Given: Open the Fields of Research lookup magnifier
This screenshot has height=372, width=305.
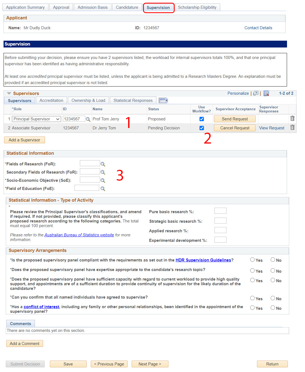Looking at the screenshot, I should (103, 164).
